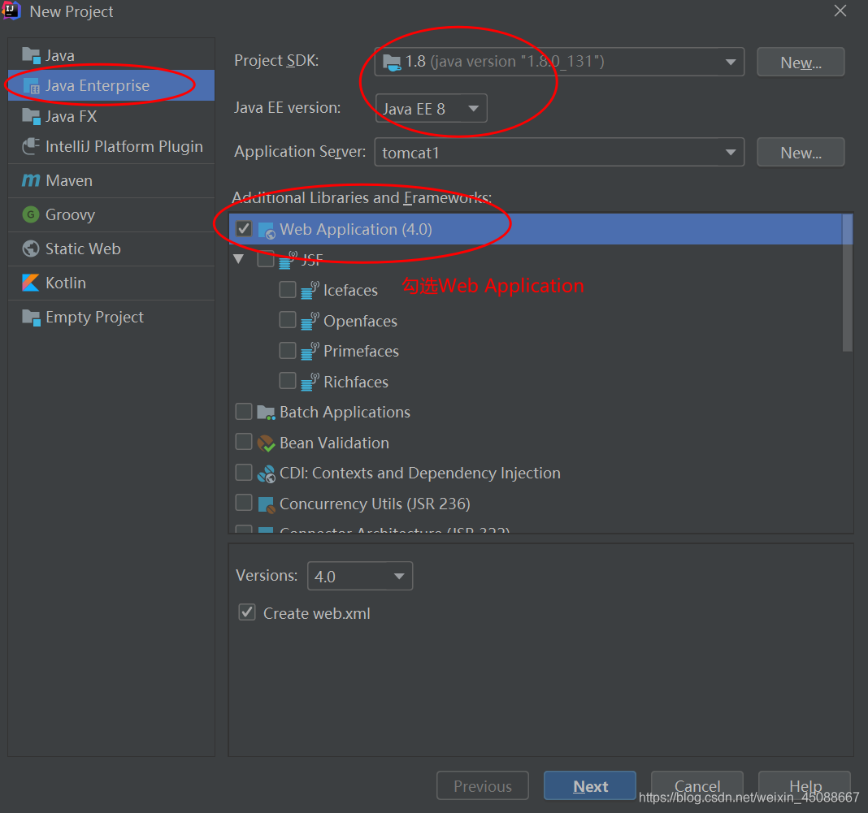Image resolution: width=868 pixels, height=813 pixels.
Task: Select Java Enterprise project type
Action: 111,86
